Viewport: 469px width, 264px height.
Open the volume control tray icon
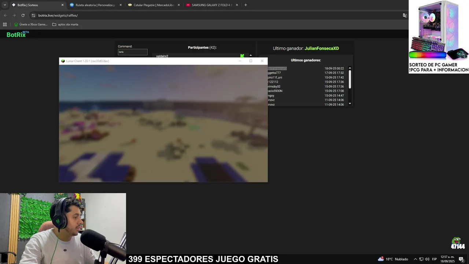click(427, 259)
